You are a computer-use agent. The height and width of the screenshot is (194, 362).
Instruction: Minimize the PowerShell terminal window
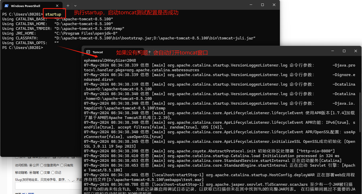(251, 5)
